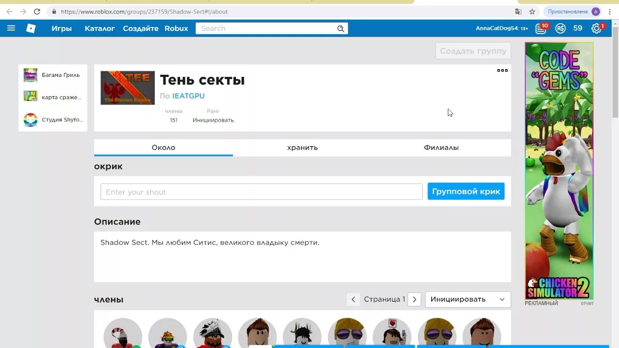This screenshot has width=619, height=348.
Task: Switch to the Филиалы tab
Action: (441, 147)
